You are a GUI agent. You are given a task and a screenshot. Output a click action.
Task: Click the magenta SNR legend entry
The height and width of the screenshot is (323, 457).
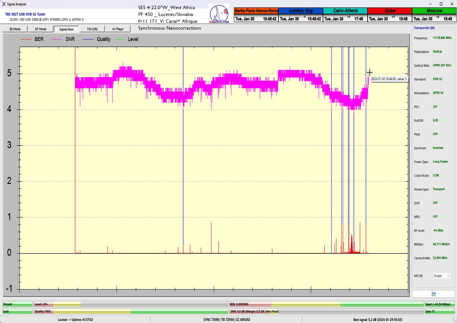click(x=64, y=39)
